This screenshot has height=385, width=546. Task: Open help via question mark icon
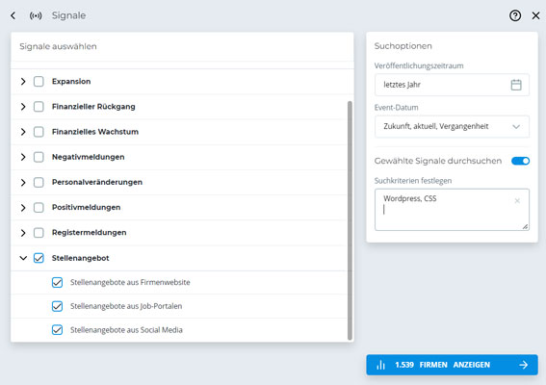click(x=515, y=15)
